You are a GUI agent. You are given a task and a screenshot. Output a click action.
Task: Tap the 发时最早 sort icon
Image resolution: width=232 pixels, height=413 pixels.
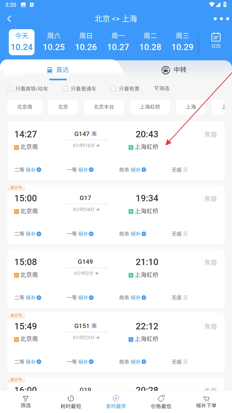pos(116,399)
